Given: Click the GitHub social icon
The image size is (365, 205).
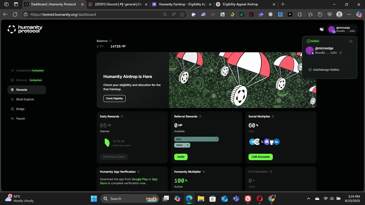Looking at the screenshot, I should coord(271,142).
